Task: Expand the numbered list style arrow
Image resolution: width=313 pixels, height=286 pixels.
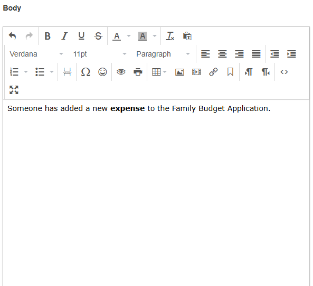Action: pyautogui.click(x=26, y=72)
